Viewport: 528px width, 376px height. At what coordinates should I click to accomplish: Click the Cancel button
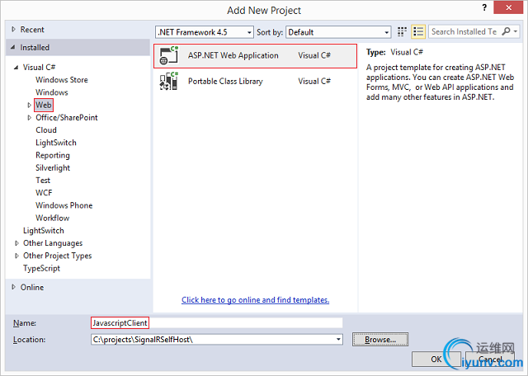pos(490,360)
